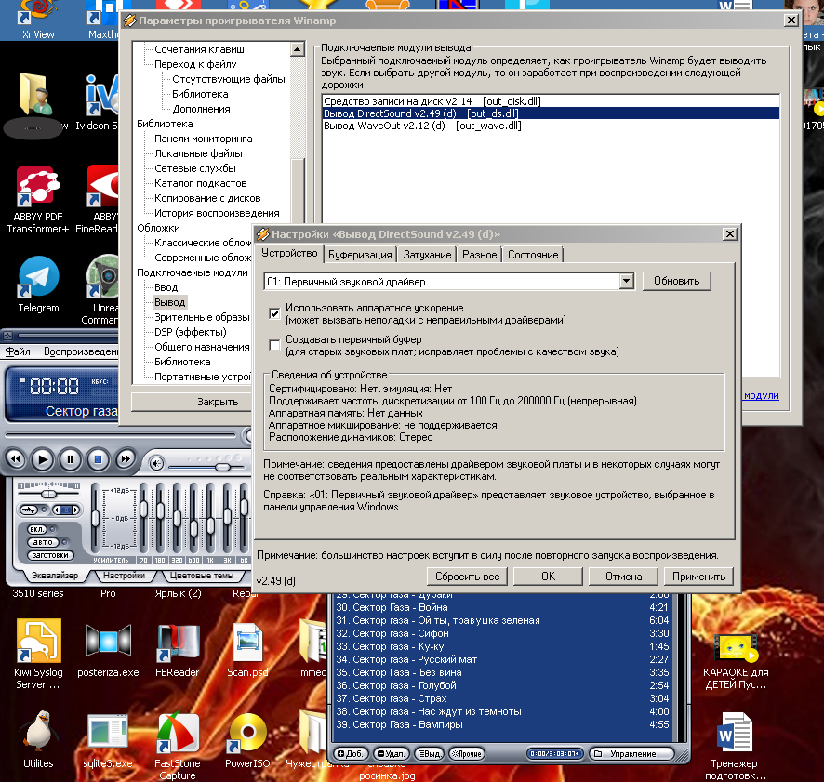Open playlist 'Управление' menu button
Viewport: 824px width, 782px height.
point(631,753)
